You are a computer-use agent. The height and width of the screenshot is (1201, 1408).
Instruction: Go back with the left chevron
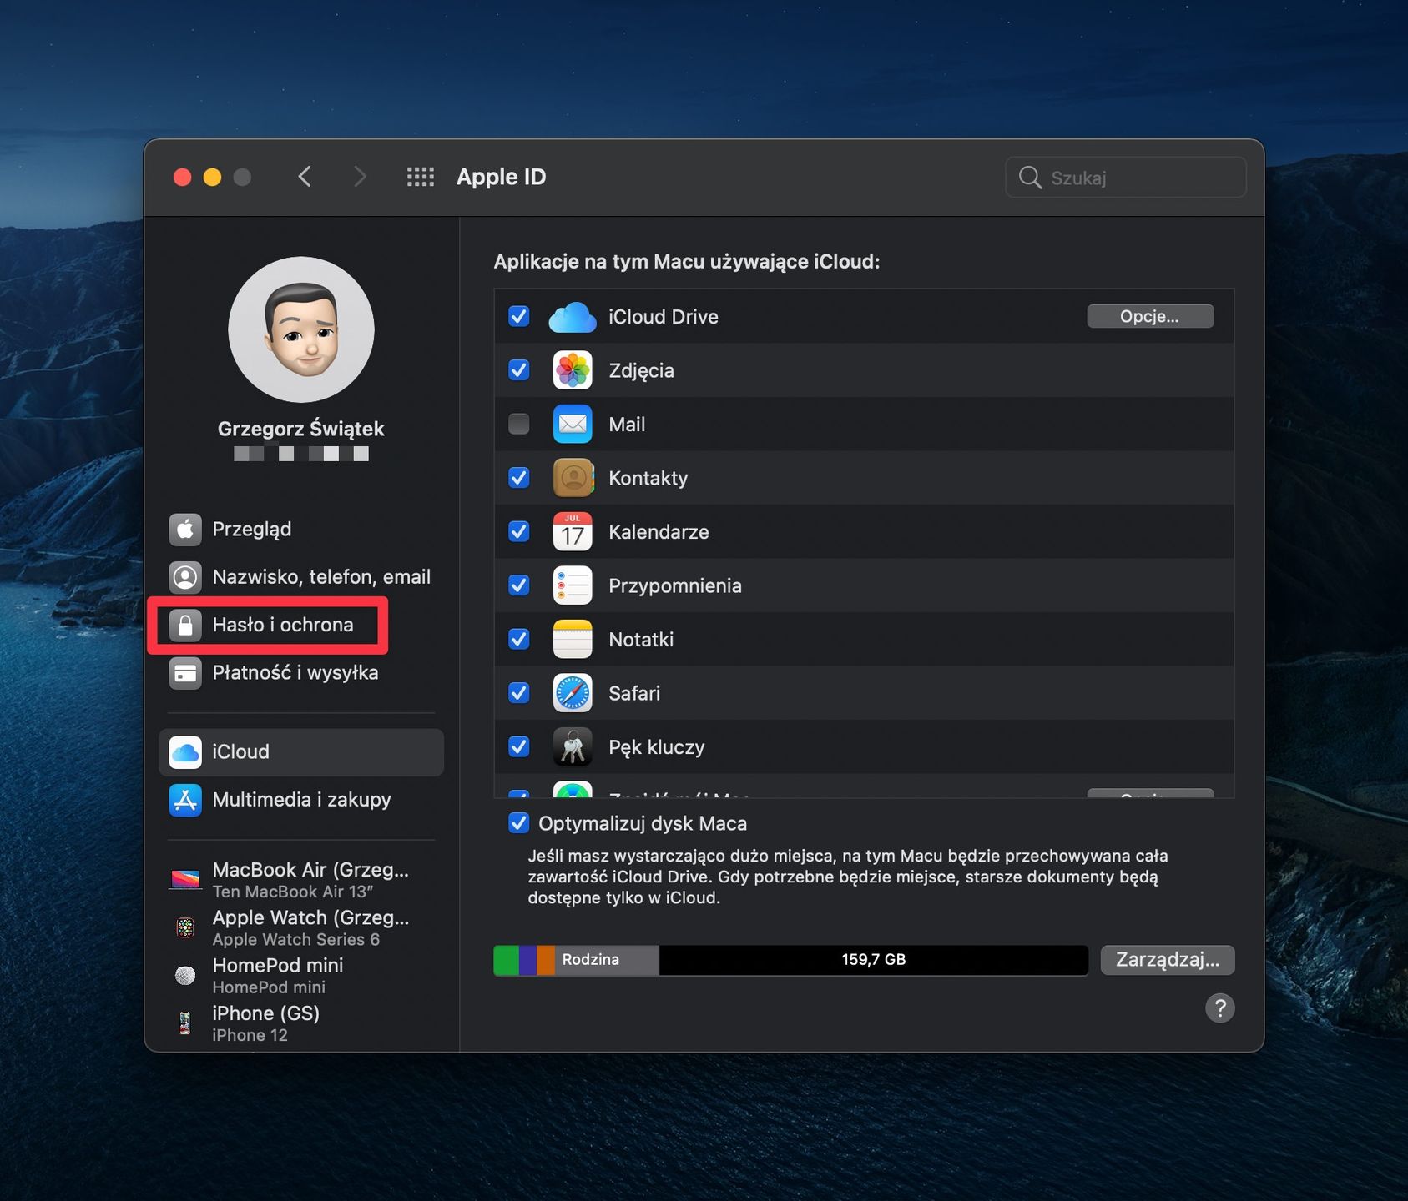click(305, 177)
